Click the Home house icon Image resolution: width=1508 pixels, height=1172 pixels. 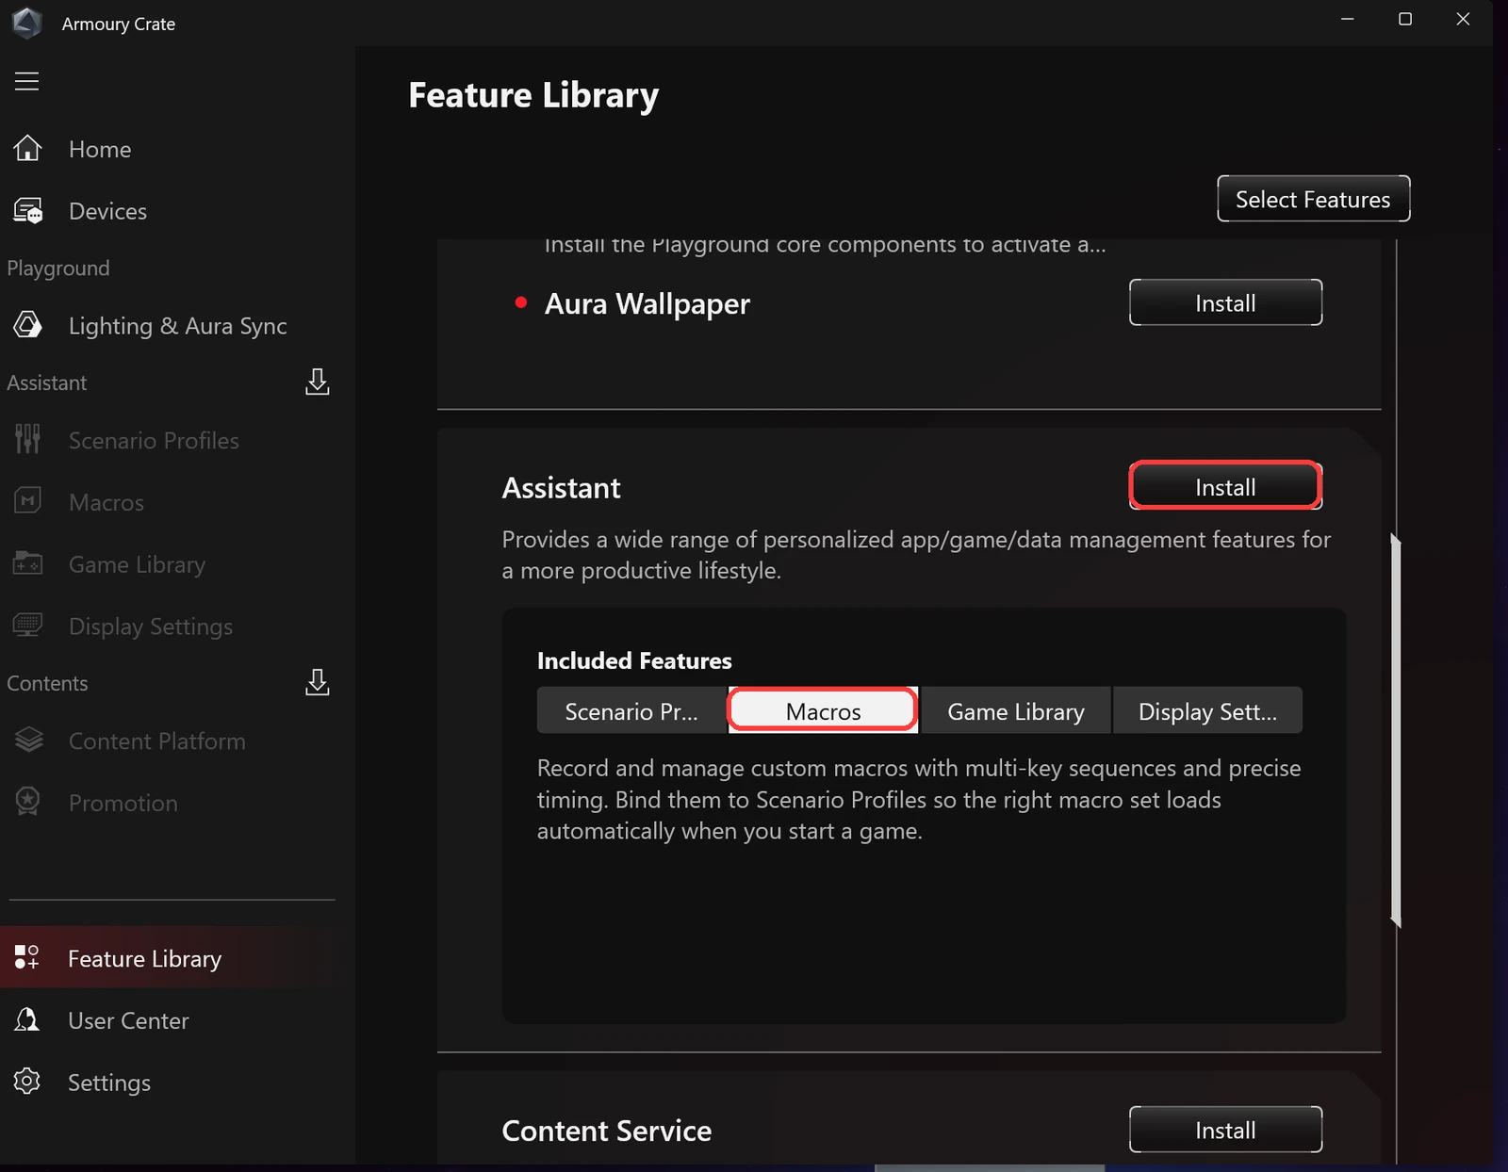point(27,149)
